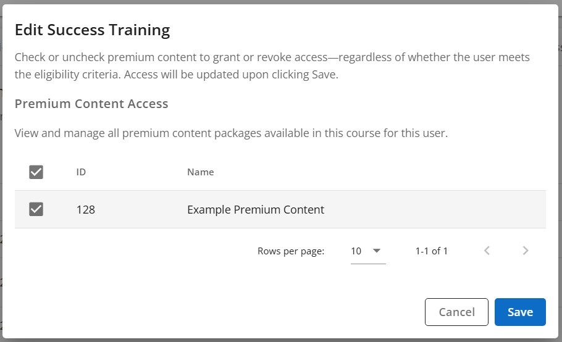The width and height of the screenshot is (562, 342).
Task: Click the '1-1 of 1' pagination text
Action: 432,251
